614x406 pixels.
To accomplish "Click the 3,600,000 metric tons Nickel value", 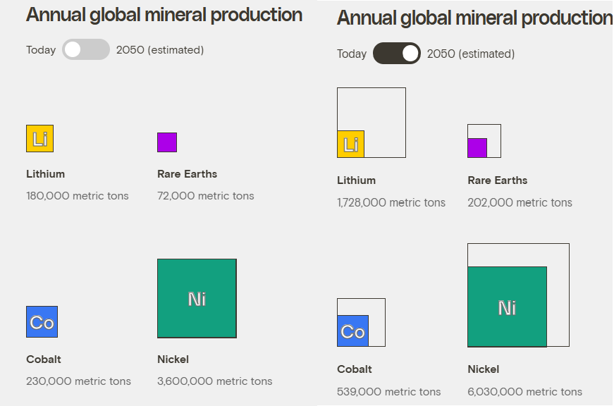I will click(215, 381).
